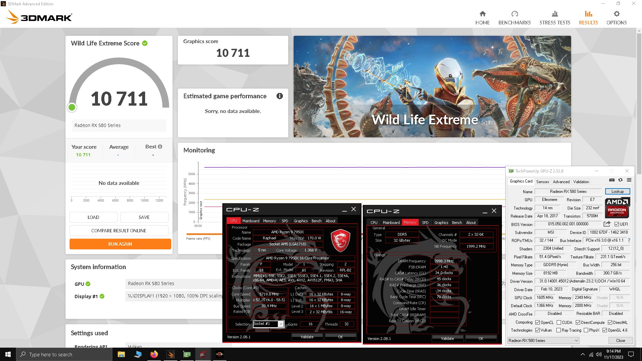Open Windows Start menu
Screen dimensions: 642x361
tap(8, 354)
